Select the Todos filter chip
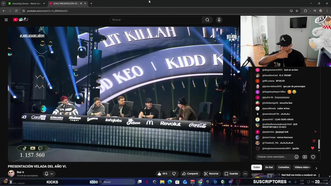 [x=257, y=167]
